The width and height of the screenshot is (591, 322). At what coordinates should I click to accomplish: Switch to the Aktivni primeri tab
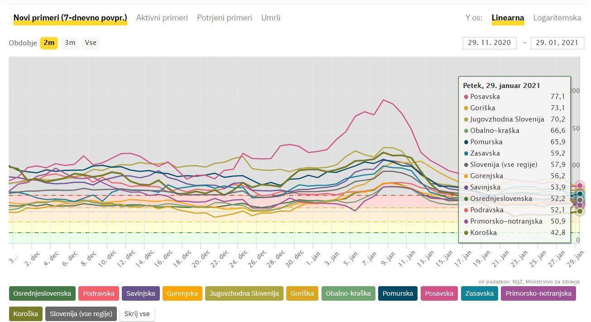pos(162,18)
